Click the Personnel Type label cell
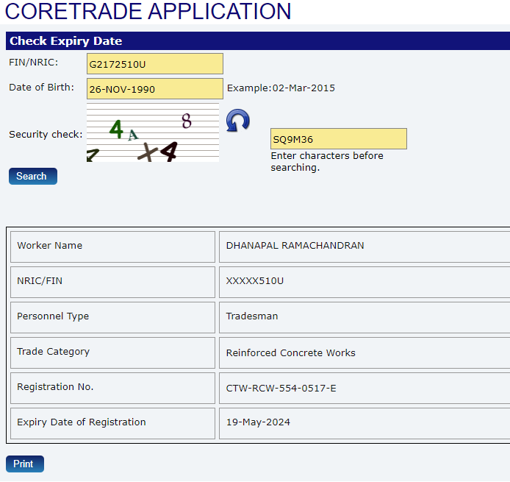510x482 pixels. coord(113,318)
